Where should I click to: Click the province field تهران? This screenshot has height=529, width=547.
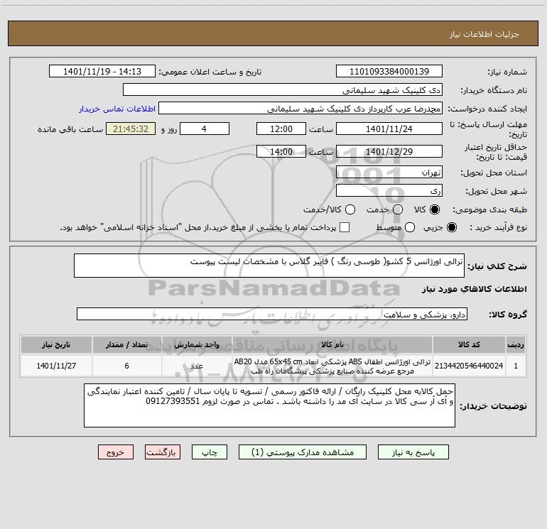[x=389, y=172]
